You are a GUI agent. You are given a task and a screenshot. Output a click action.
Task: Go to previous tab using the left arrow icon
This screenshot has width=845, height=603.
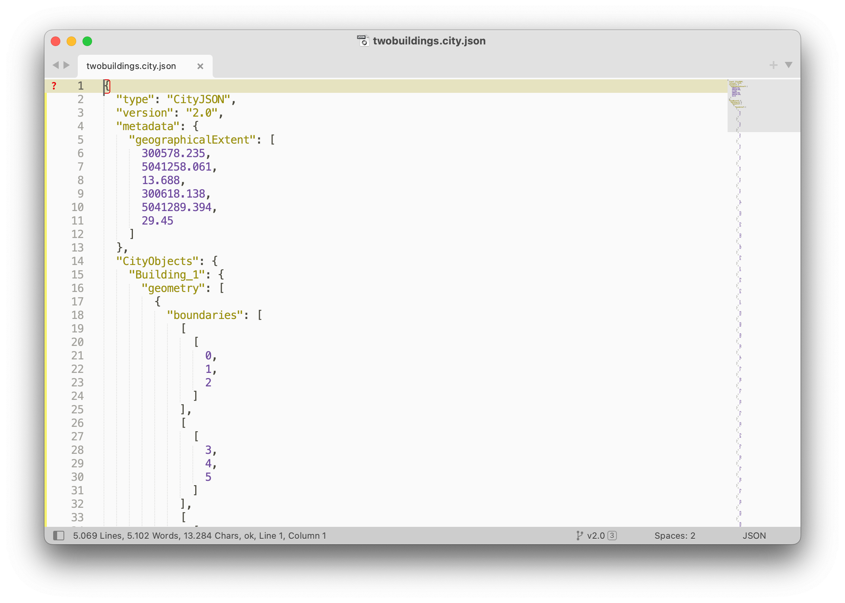click(x=56, y=65)
